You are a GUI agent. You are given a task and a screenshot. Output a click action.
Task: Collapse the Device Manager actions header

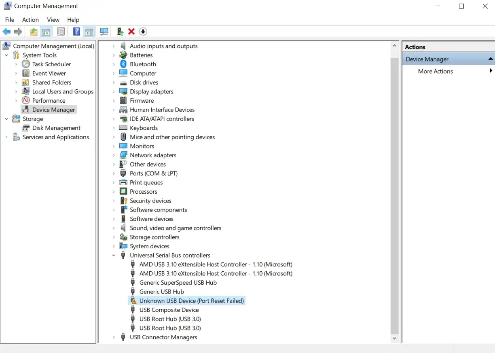[x=491, y=59]
